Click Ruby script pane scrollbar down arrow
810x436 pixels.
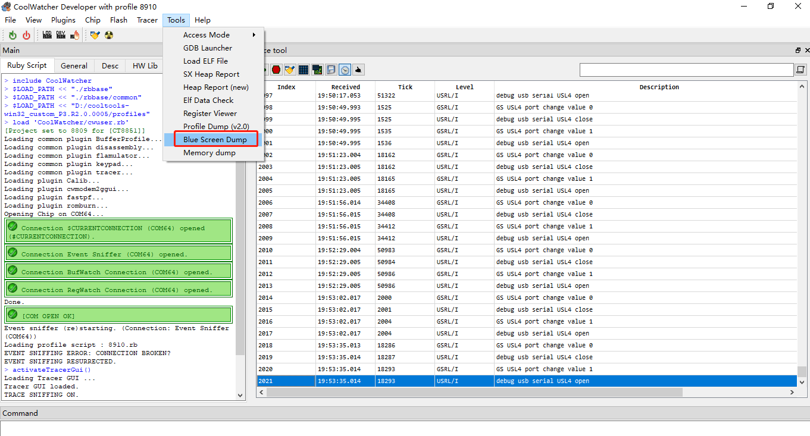click(240, 395)
